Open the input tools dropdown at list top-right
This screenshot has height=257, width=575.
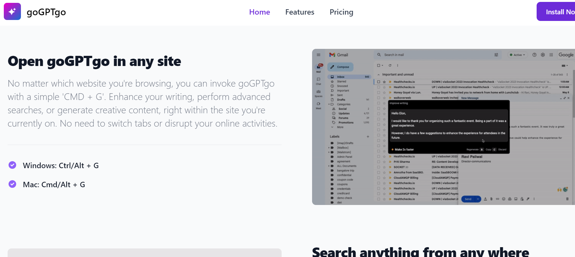[565, 66]
